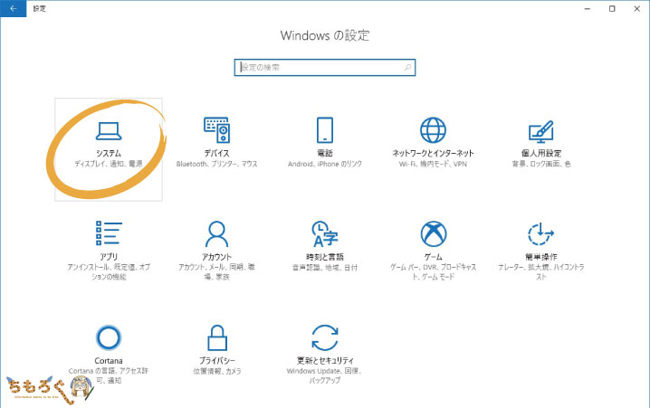Image resolution: width=650 pixels, height=408 pixels.
Task: Click the 個人用設定 label text
Action: (541, 153)
